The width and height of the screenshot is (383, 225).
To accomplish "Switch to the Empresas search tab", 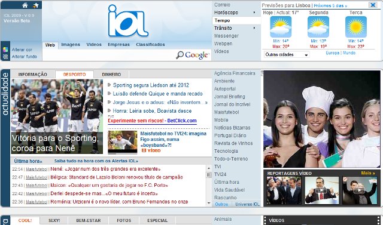I will tap(118, 45).
